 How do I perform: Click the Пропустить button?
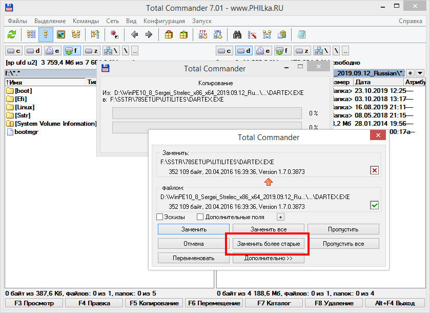coord(343,229)
